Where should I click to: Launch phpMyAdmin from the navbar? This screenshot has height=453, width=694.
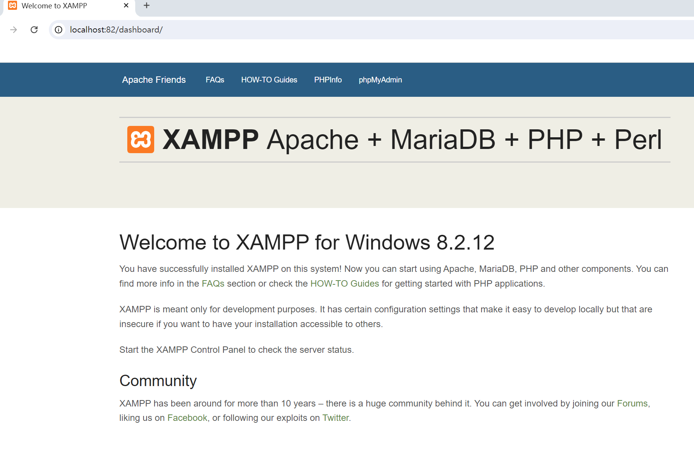380,80
